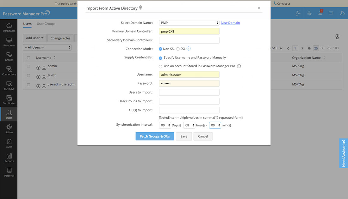Click the SSL help question mark icon
The height and width of the screenshot is (199, 348).
(189, 49)
